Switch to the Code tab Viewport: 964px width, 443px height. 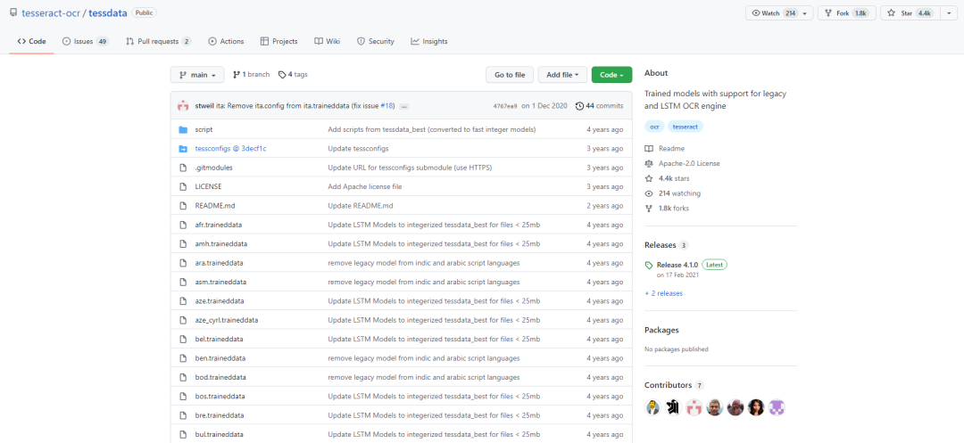coord(32,41)
